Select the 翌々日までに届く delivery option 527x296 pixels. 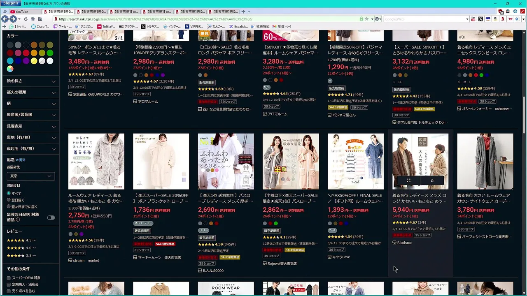[9, 206]
